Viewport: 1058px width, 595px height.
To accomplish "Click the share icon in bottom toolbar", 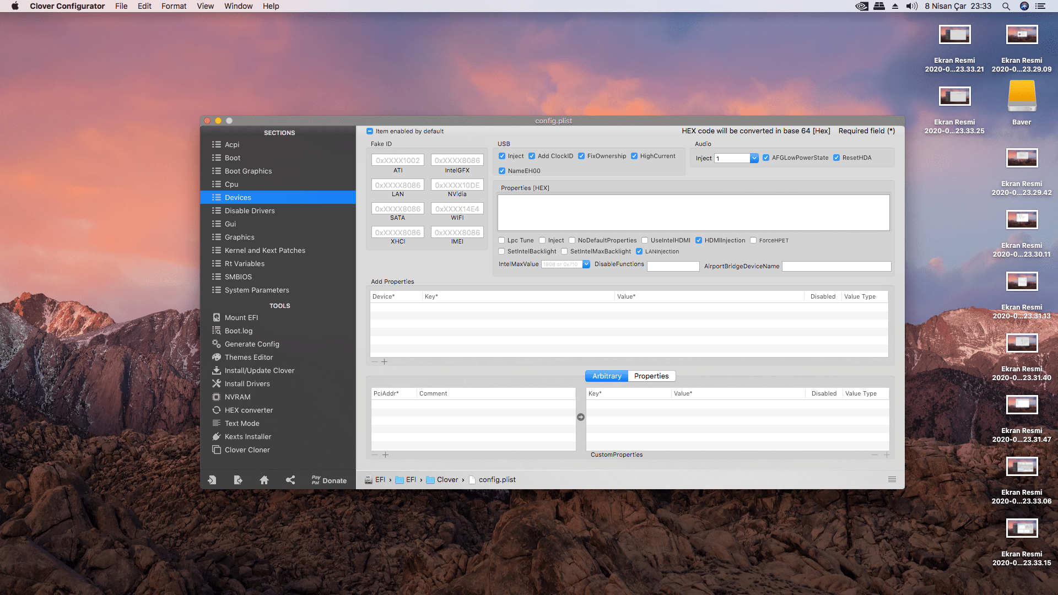I will tap(290, 480).
